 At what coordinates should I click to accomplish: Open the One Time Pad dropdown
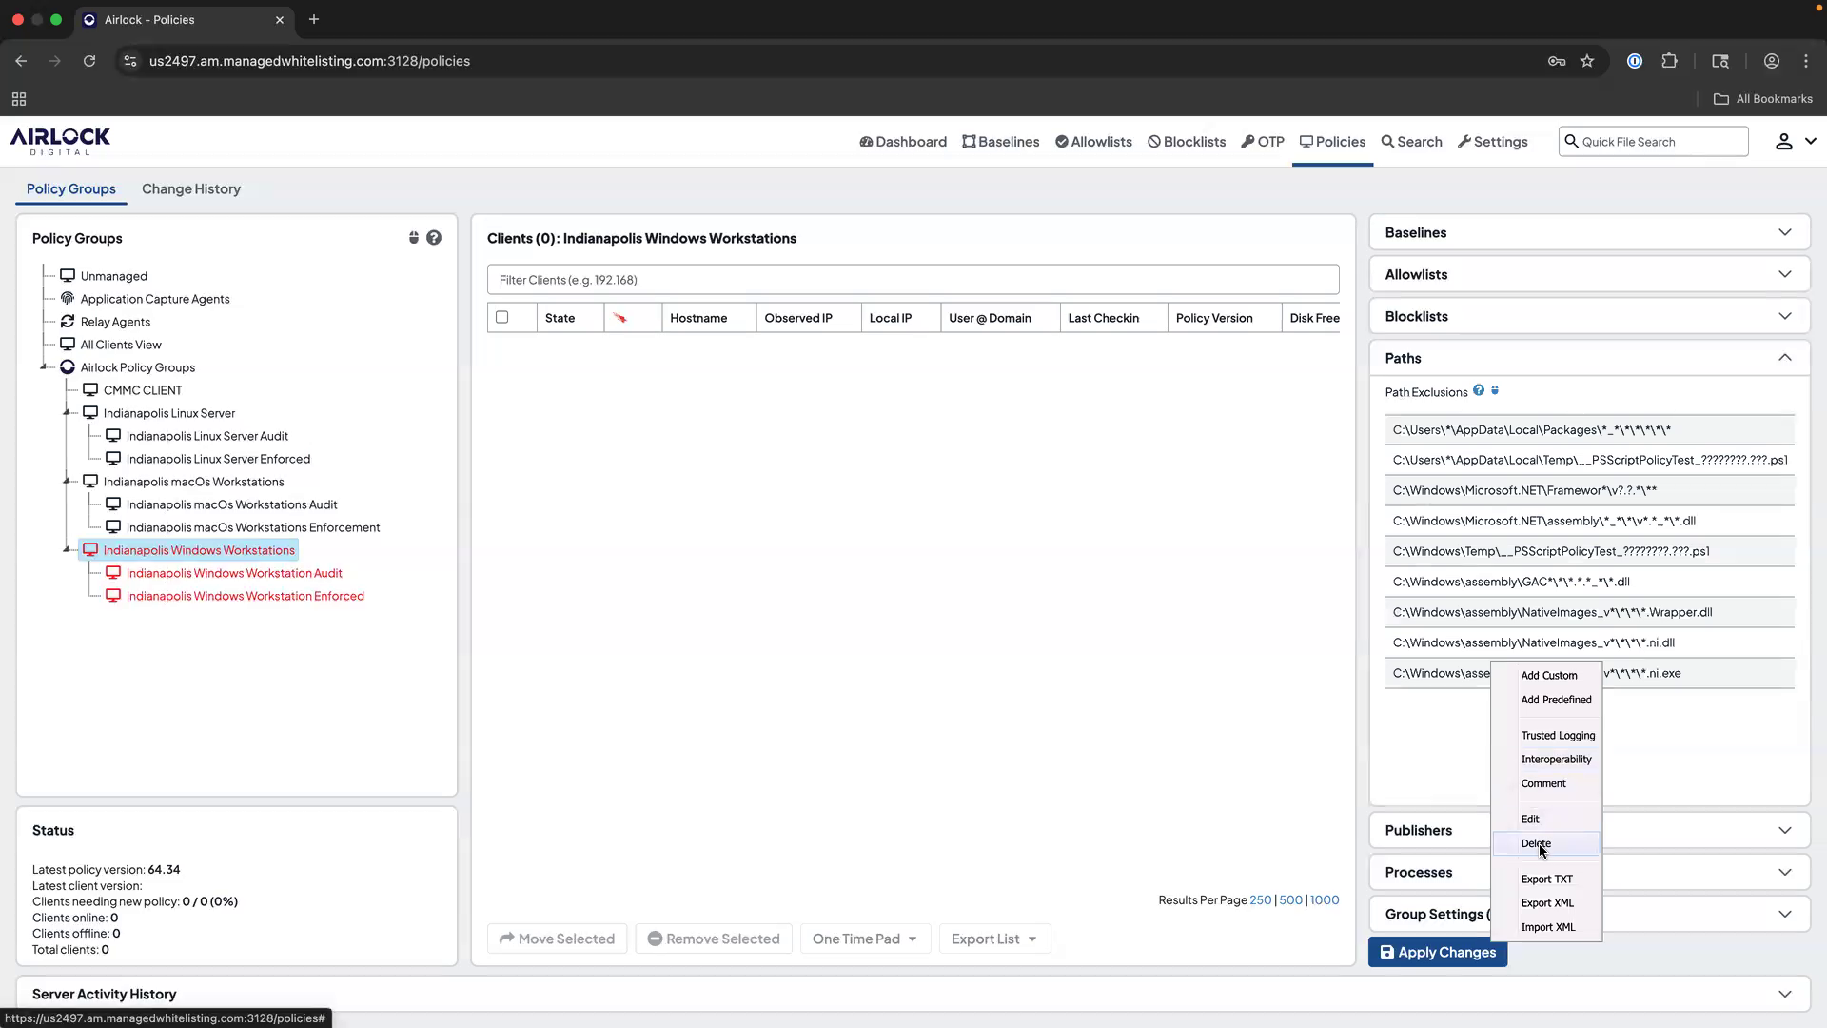[x=863, y=938]
